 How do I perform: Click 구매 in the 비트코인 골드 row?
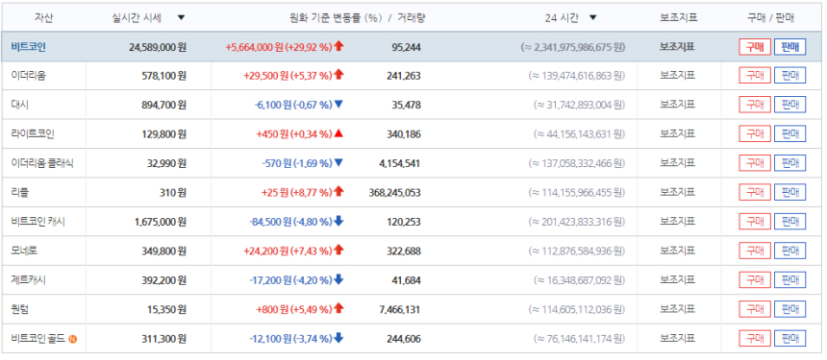(x=755, y=339)
